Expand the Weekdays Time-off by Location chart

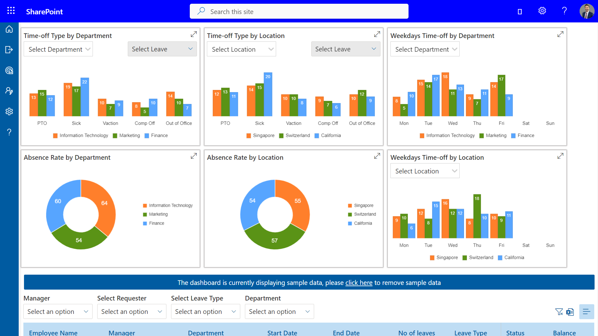pos(560,156)
